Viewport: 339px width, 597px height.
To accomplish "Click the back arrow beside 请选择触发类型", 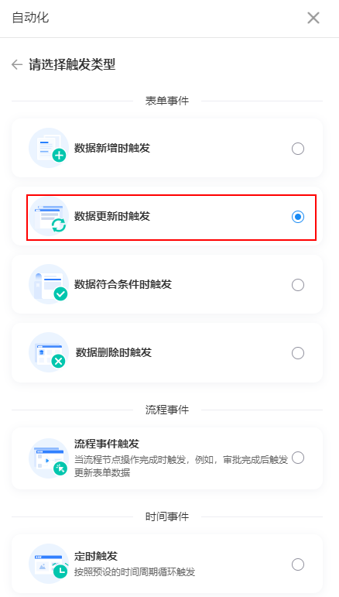I will click(x=17, y=65).
